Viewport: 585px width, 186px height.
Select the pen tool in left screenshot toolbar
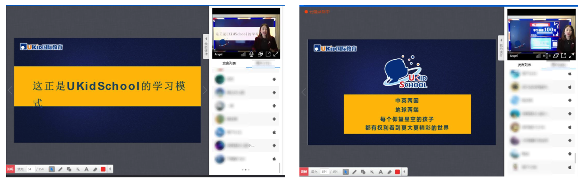(61, 169)
